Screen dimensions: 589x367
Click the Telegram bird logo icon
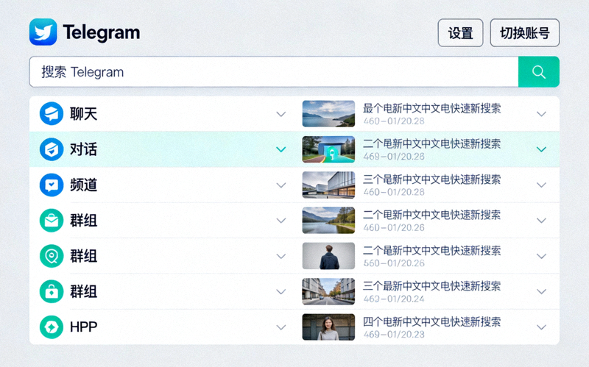pyautogui.click(x=43, y=32)
